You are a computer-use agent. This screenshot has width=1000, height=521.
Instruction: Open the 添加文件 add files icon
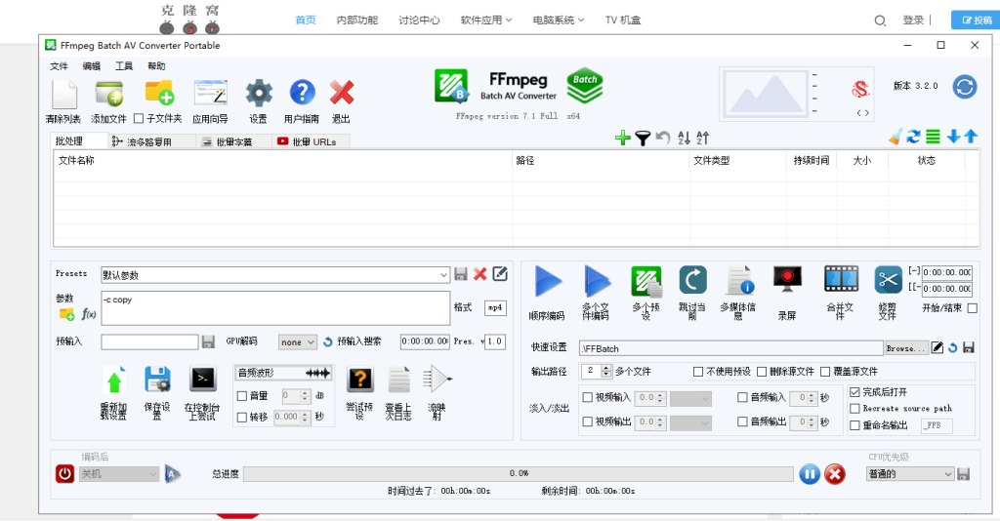point(109,95)
